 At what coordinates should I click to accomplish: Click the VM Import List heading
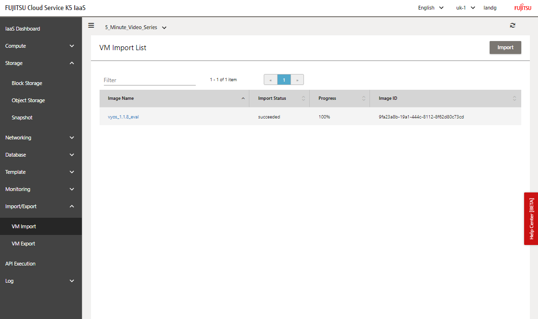click(123, 48)
